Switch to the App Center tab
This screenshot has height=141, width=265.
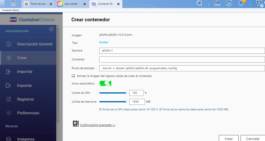[71, 4]
